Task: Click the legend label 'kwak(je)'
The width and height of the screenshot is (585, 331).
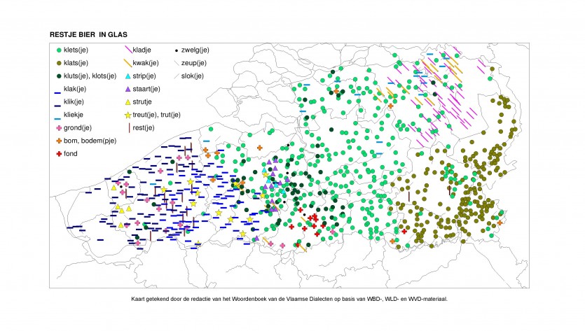Action: click(146, 63)
